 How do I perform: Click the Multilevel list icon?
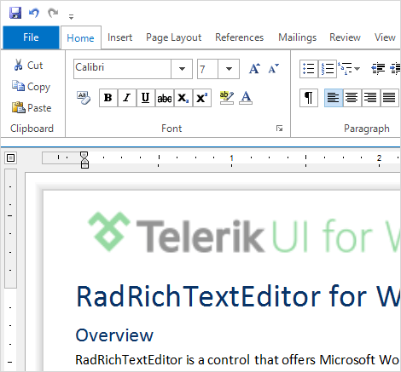[345, 69]
